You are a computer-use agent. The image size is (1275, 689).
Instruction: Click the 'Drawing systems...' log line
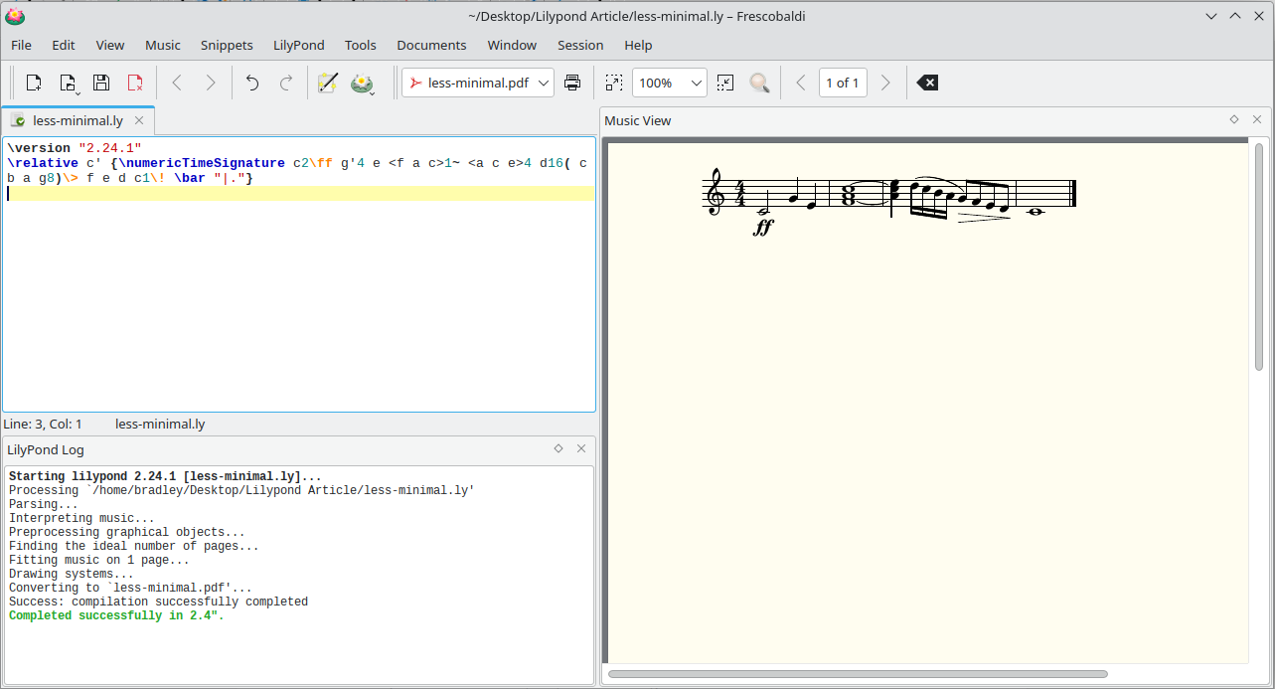click(72, 574)
